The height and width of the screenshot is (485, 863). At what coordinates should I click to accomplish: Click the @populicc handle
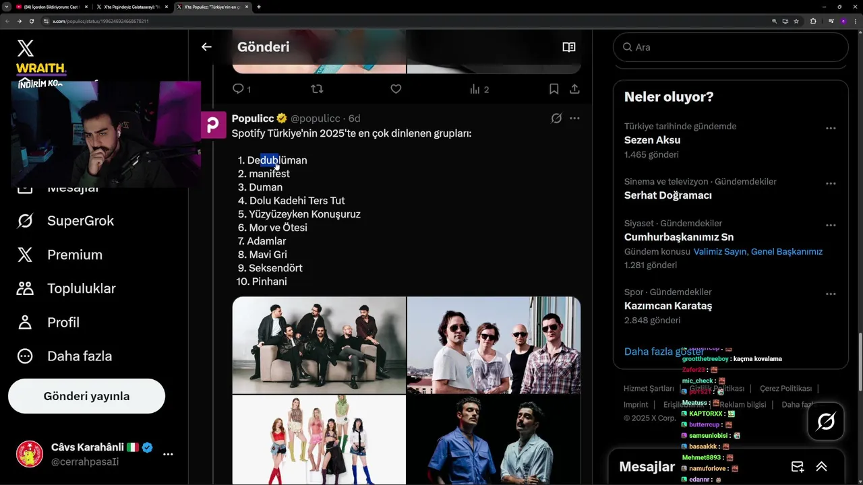315,119
